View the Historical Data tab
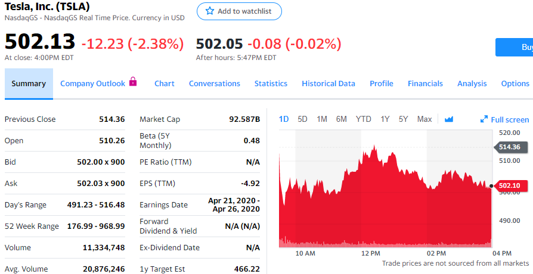 point(329,84)
